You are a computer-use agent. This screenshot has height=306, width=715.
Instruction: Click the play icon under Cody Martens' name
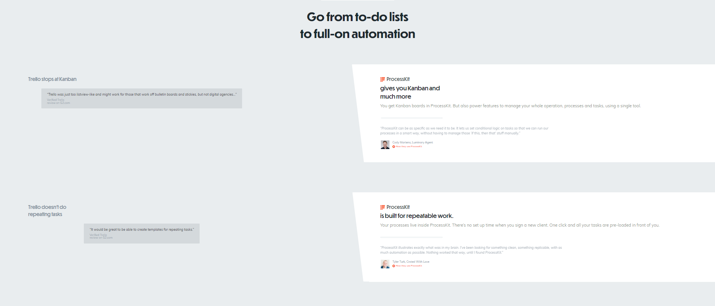click(x=394, y=147)
